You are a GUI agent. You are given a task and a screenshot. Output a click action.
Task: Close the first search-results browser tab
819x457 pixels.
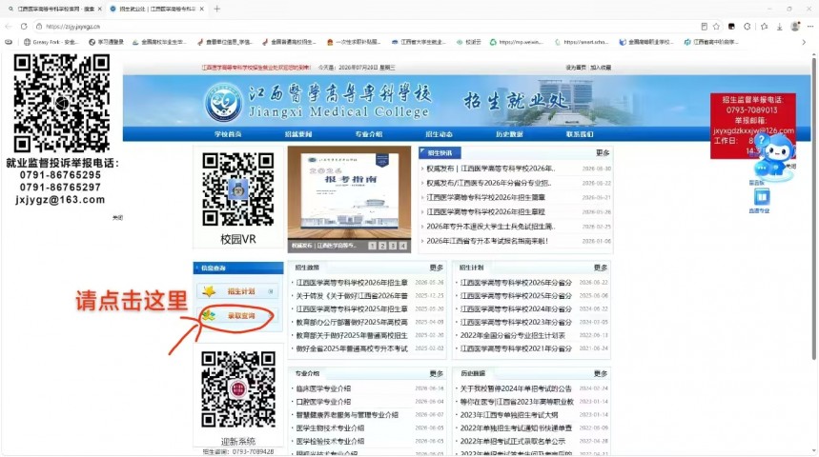(x=100, y=9)
